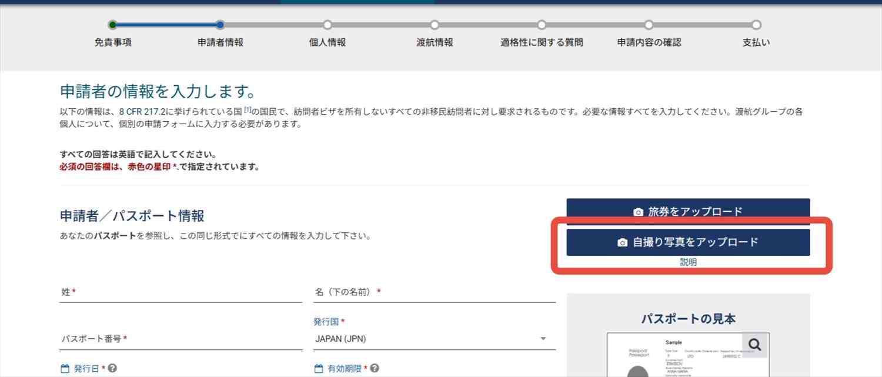Viewport: 882px width, 377px height.
Task: Open the calendar icon beside 有効期限
Action: [x=319, y=369]
